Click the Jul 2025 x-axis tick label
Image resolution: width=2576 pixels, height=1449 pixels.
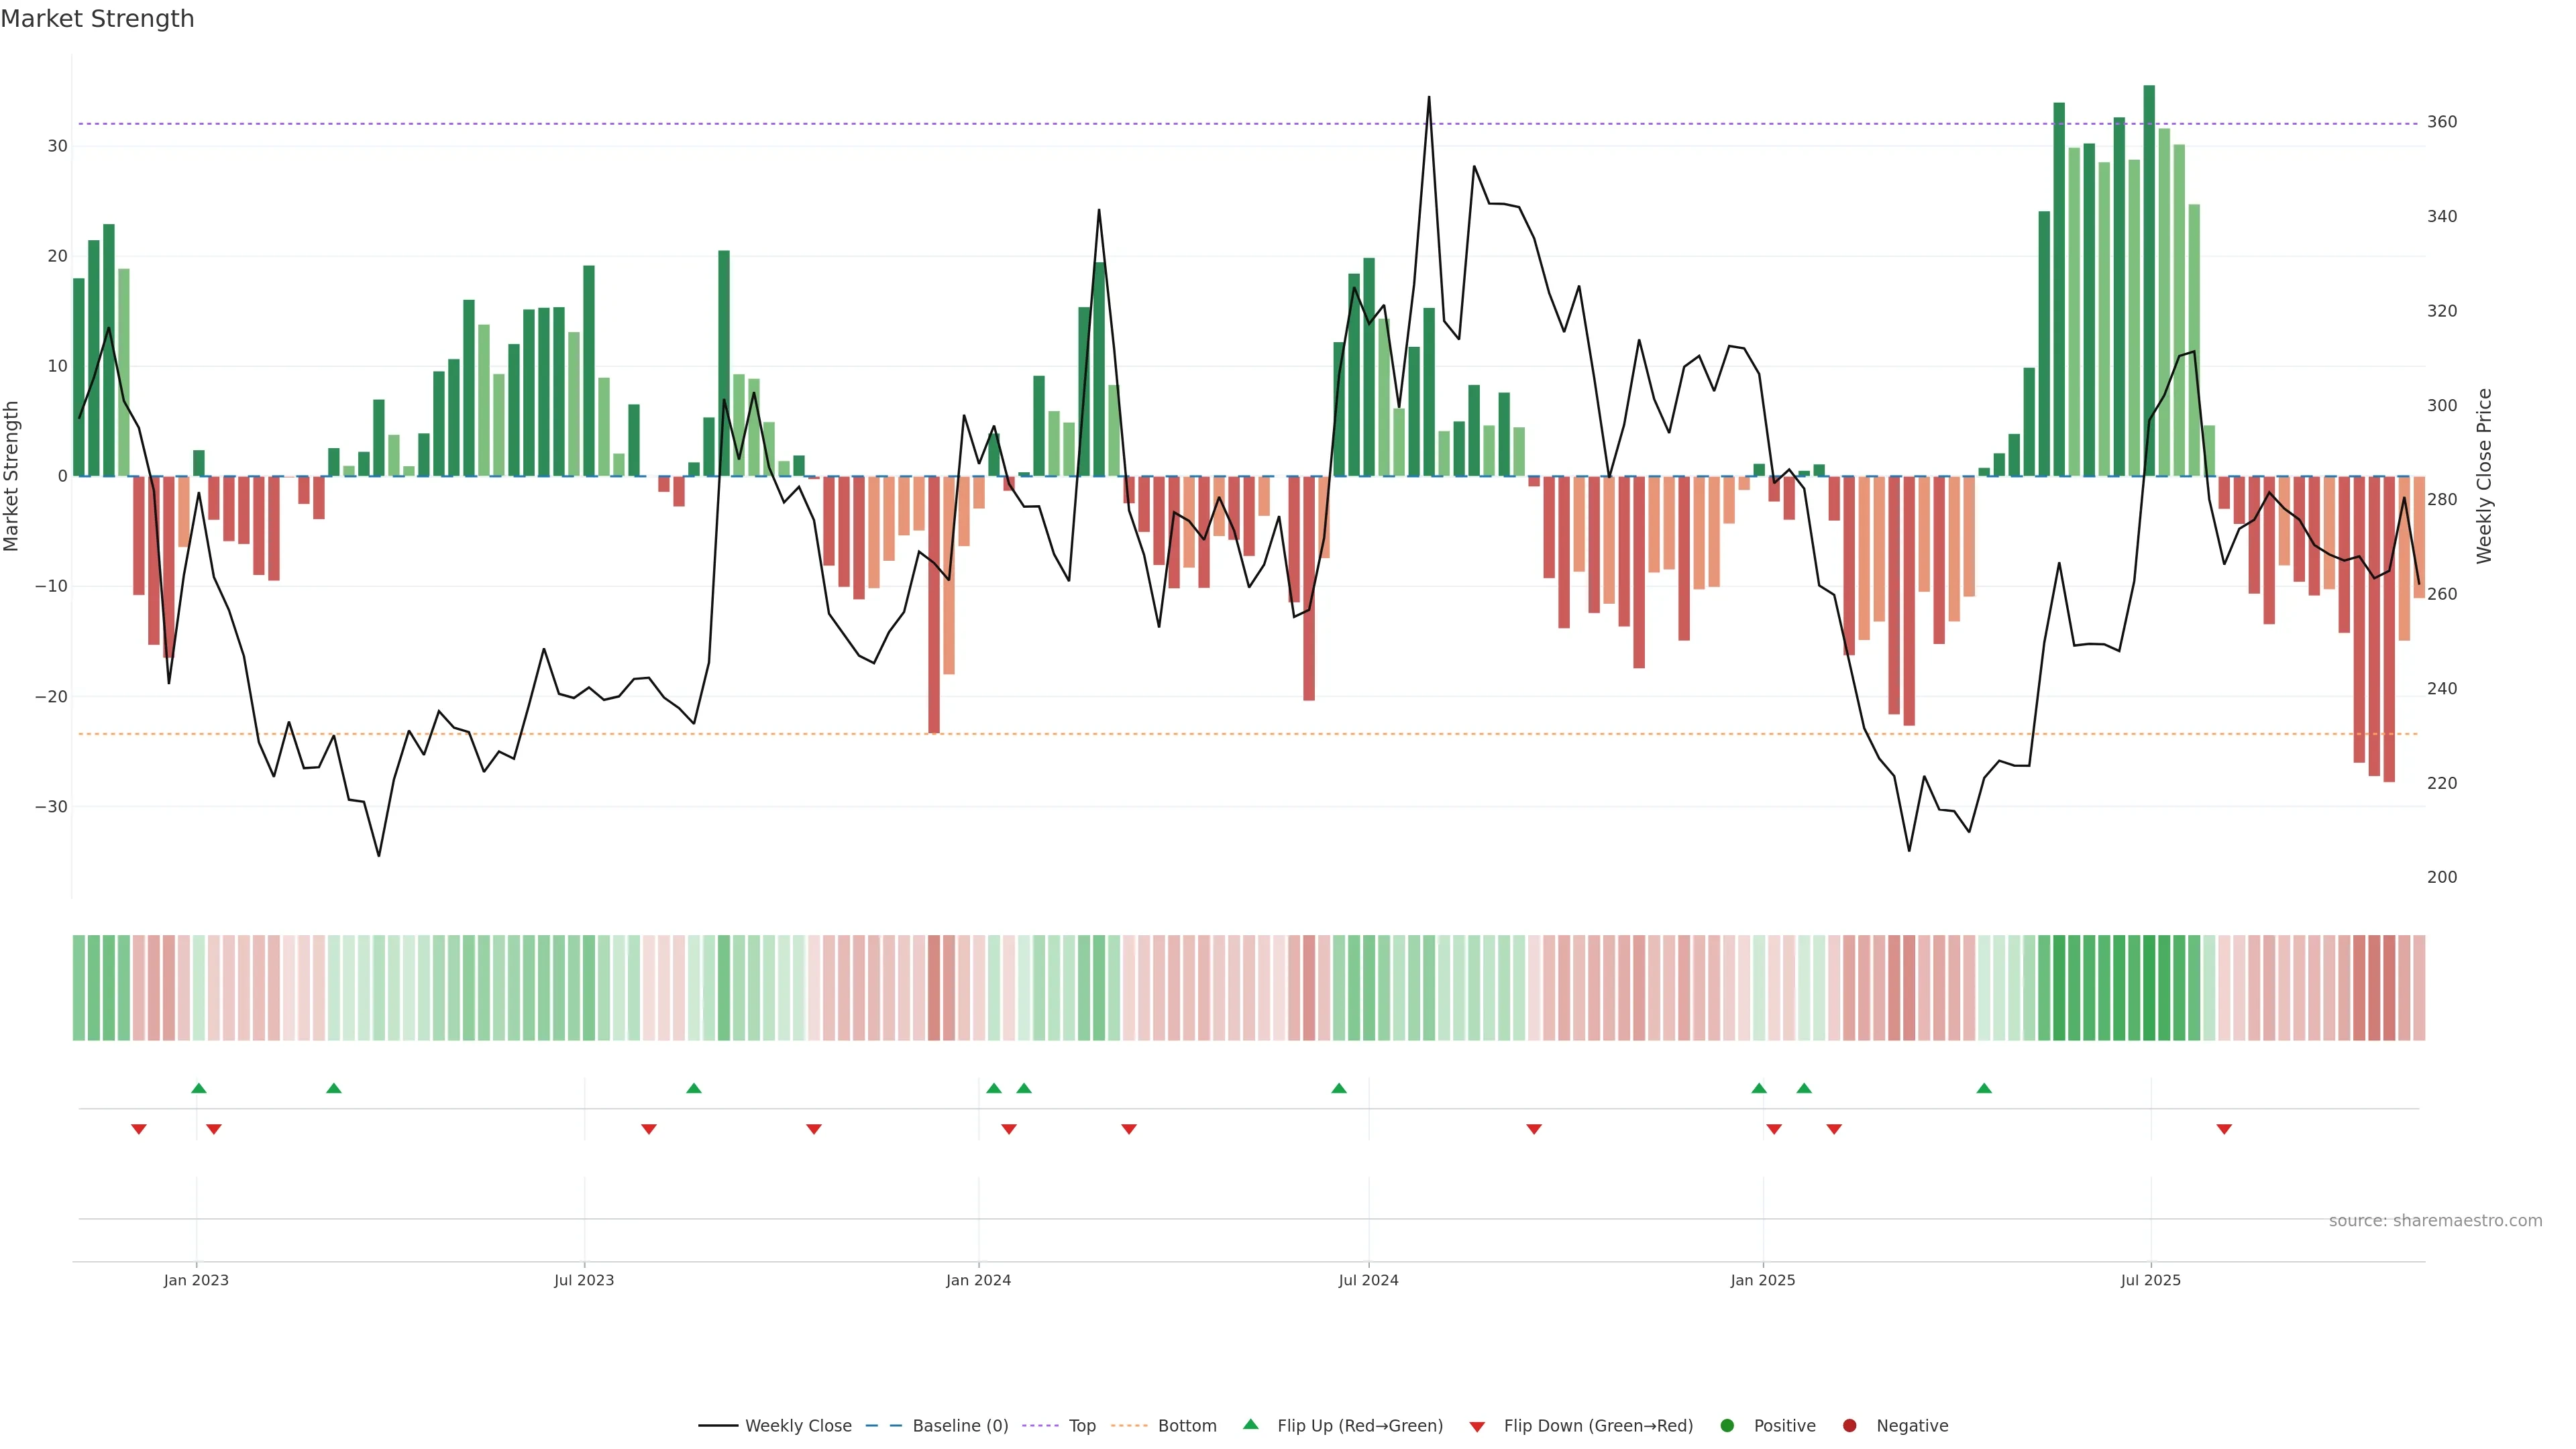2150,1280
